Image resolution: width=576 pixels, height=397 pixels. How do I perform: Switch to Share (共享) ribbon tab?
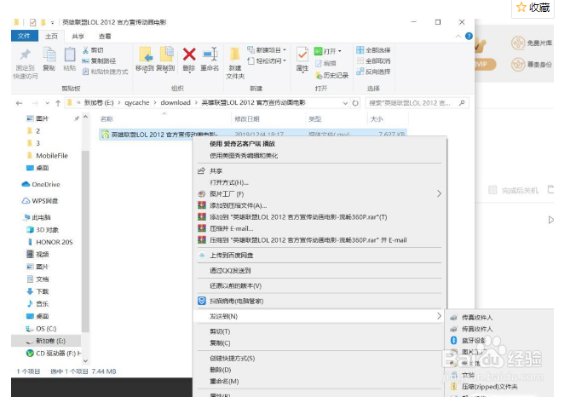(x=78, y=36)
